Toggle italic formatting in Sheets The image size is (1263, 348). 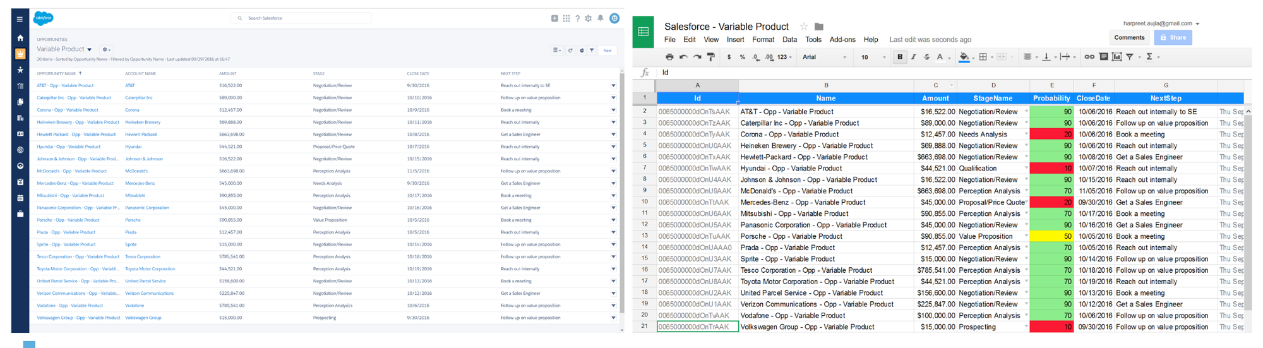pyautogui.click(x=913, y=57)
